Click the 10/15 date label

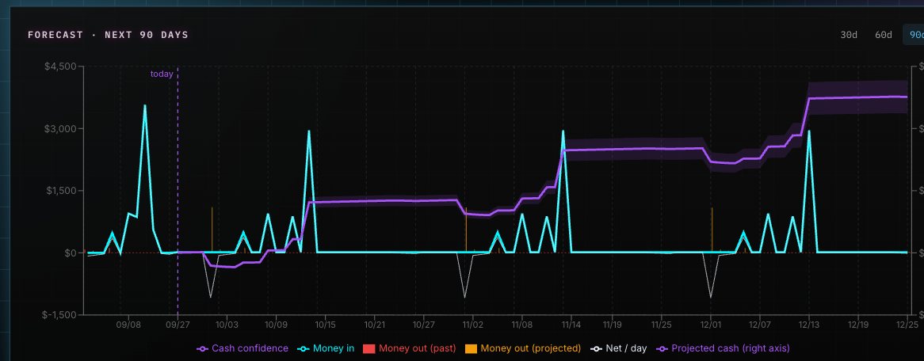[x=325, y=325]
